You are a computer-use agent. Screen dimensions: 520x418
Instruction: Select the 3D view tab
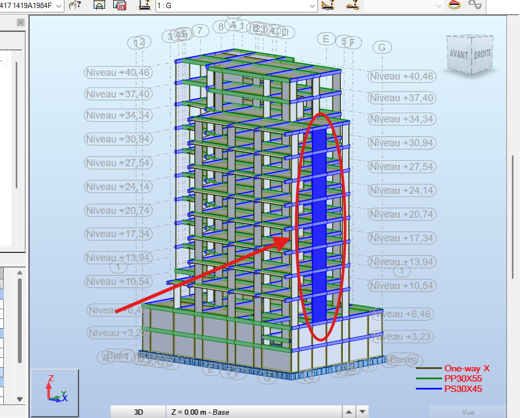click(x=138, y=412)
